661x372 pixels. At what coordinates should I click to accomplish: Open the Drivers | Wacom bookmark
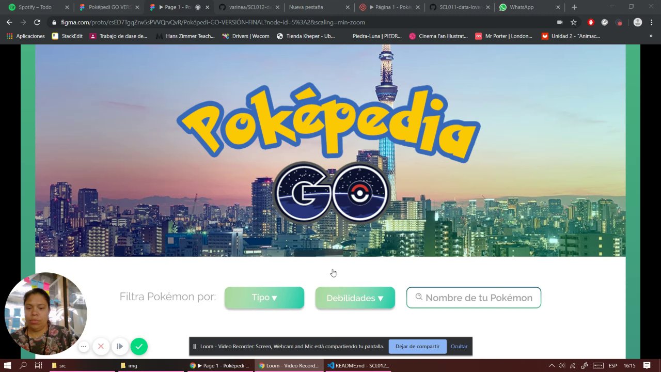tap(246, 36)
